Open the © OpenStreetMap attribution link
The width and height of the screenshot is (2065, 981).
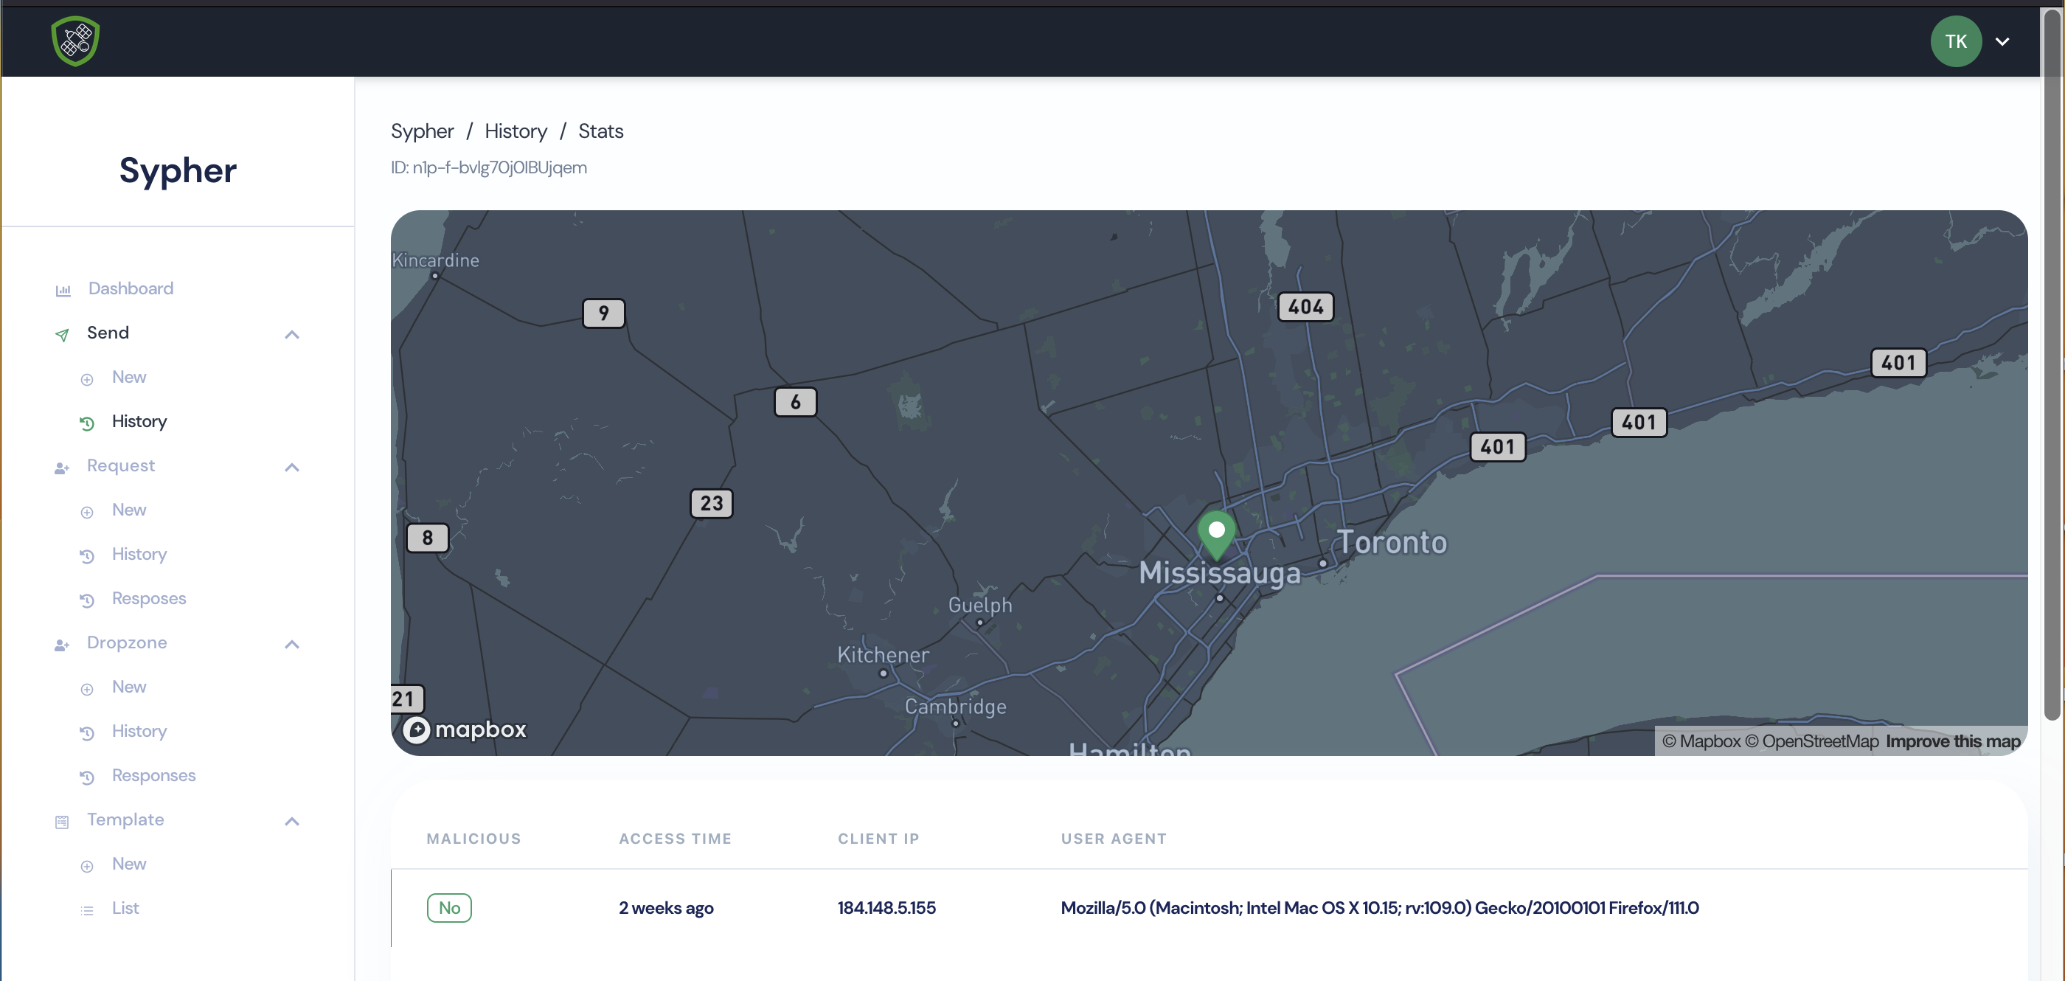click(x=1812, y=741)
